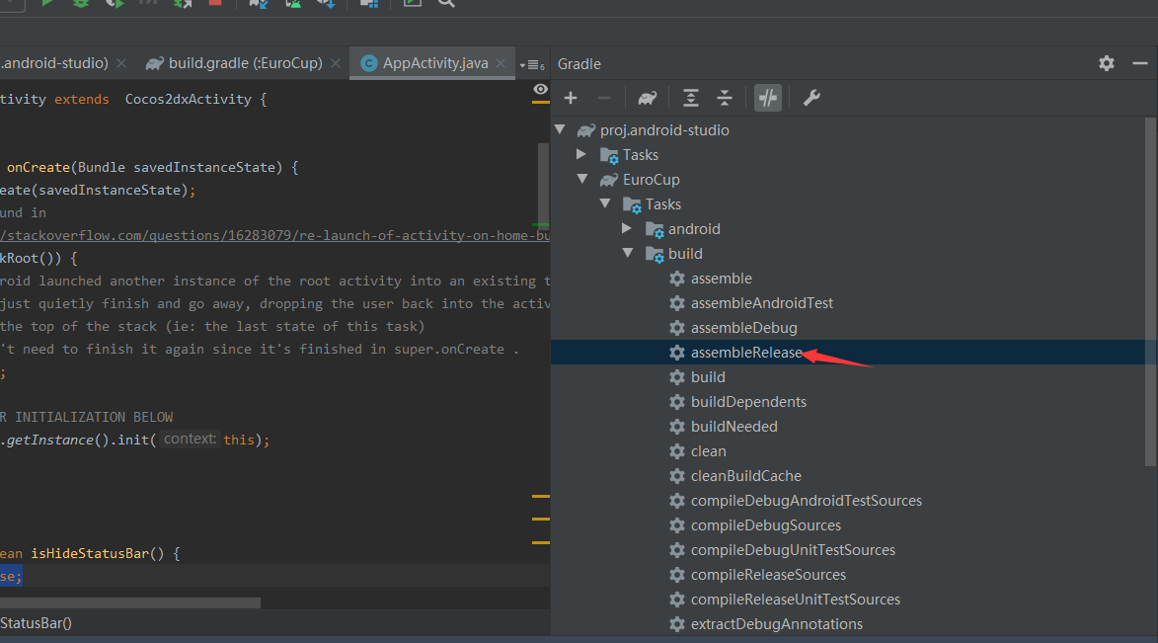Click the Collapse All icon in Gradle toolbar
Viewport: 1158px width, 643px height.
tap(725, 98)
